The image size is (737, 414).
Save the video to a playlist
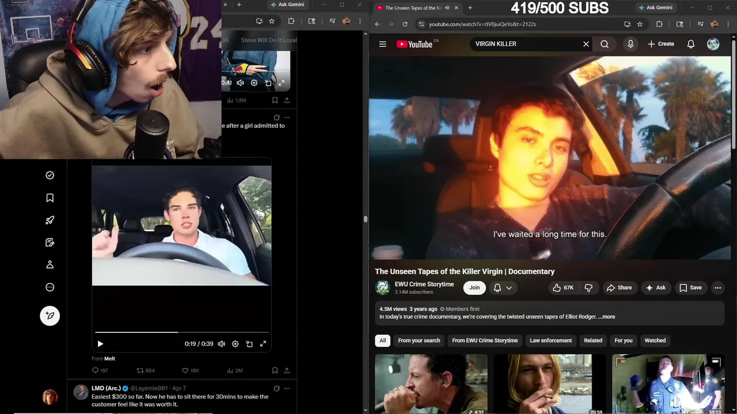click(x=690, y=287)
